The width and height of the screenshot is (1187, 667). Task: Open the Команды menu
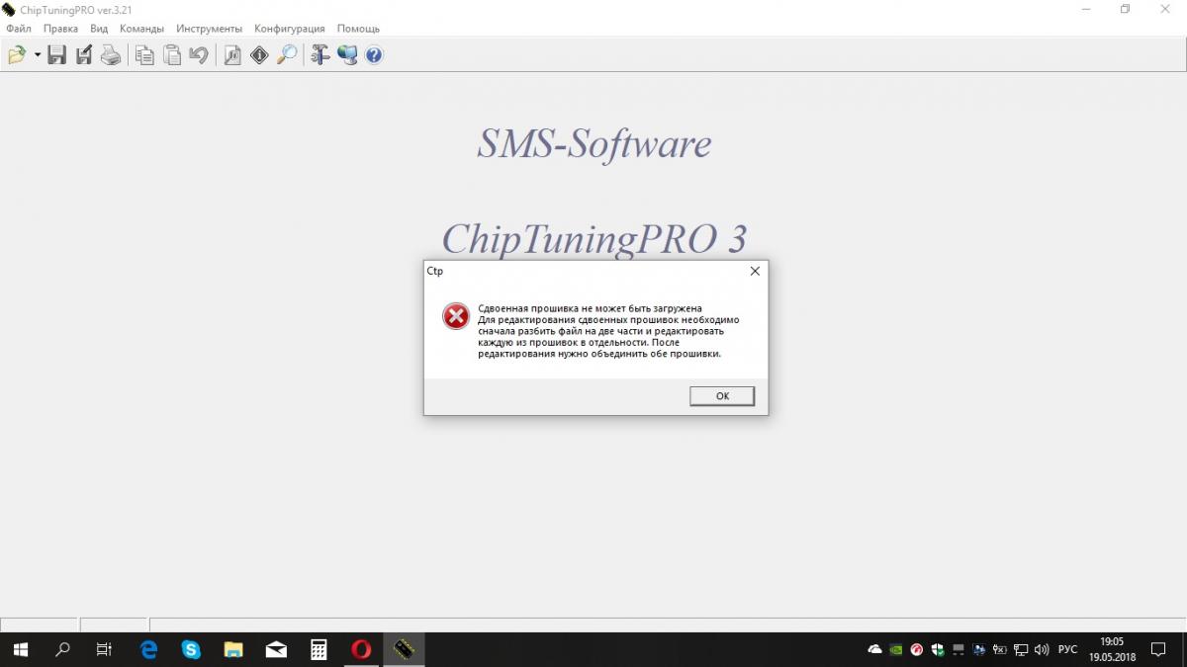click(x=141, y=29)
